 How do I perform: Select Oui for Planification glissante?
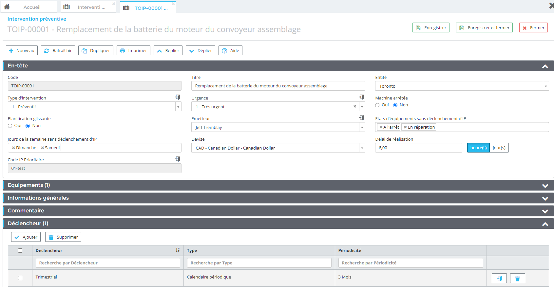(x=10, y=126)
